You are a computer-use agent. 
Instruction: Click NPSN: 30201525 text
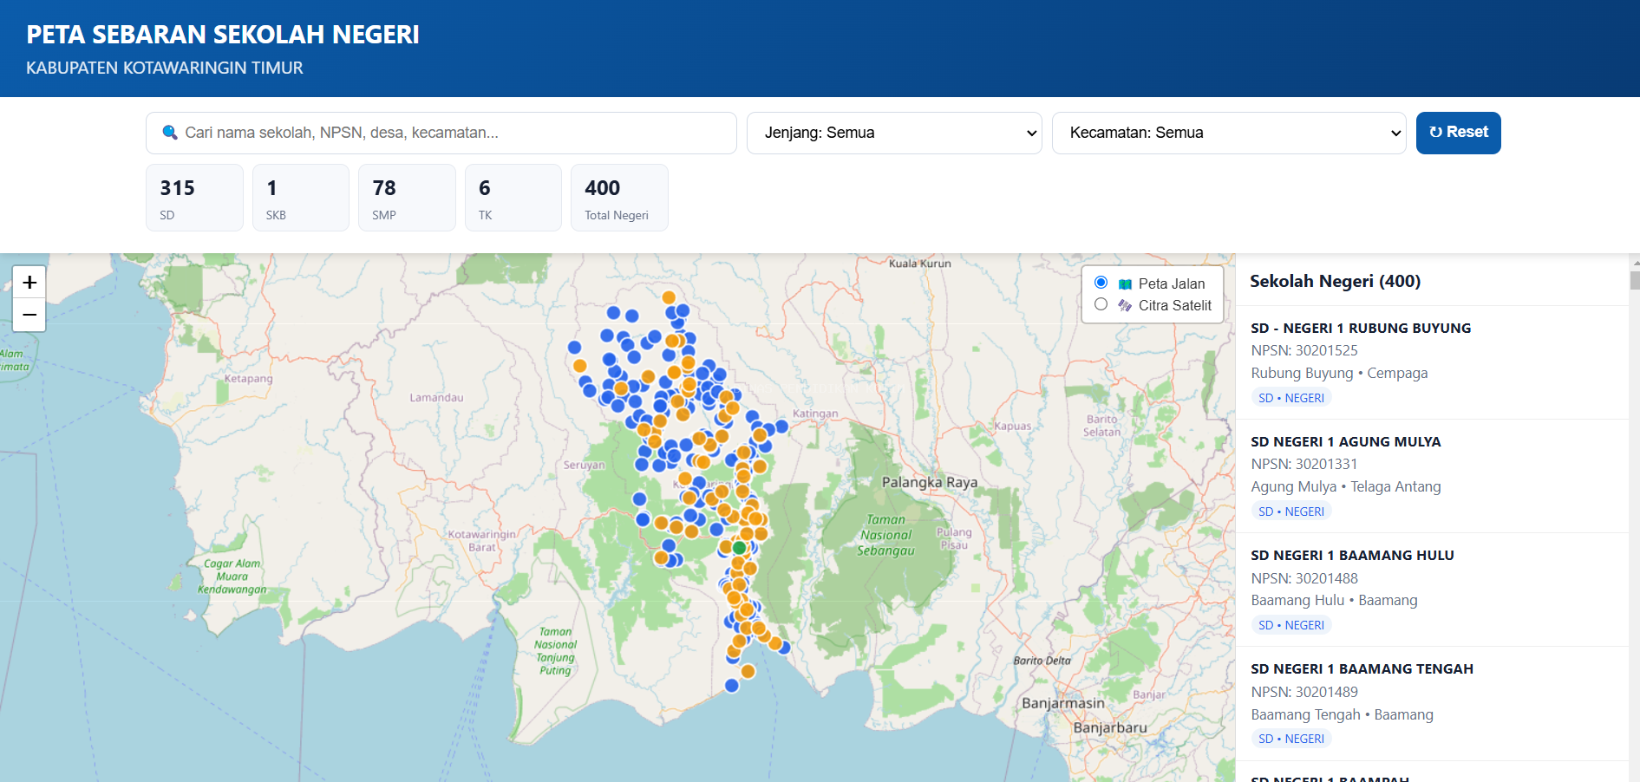pyautogui.click(x=1304, y=350)
